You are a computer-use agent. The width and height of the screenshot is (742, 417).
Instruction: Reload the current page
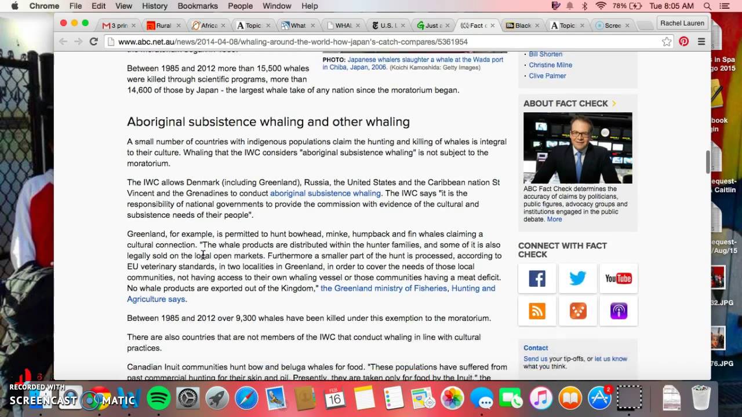[x=93, y=42]
